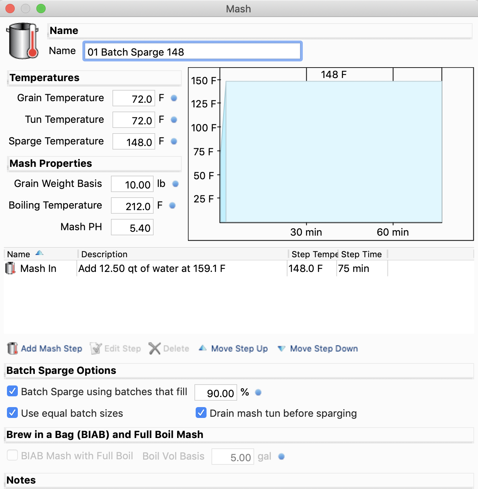Click blue dot next to Grain Temperature

[174, 98]
